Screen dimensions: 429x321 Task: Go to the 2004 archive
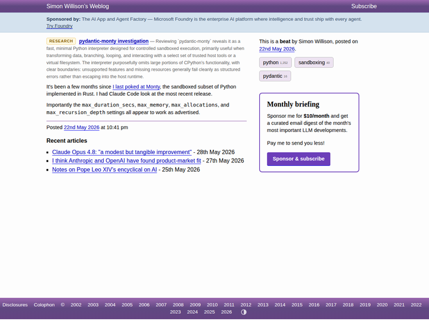pos(110,305)
